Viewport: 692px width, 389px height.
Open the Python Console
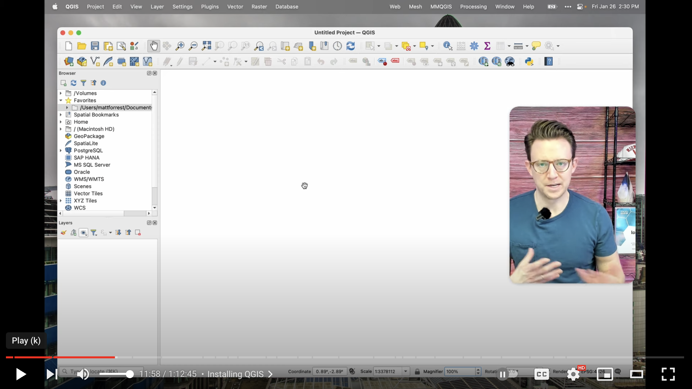(x=529, y=61)
